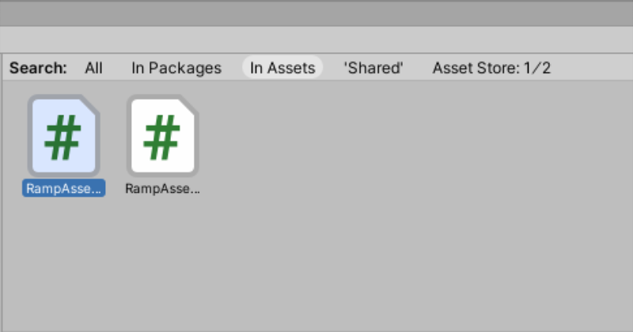This screenshot has height=332, width=633.
Task: Expand the Asset Store 1/2 results
Action: point(491,68)
